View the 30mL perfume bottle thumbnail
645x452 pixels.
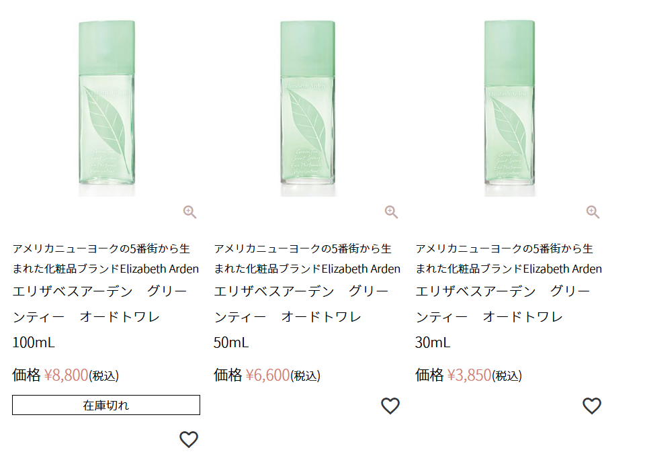(x=509, y=107)
